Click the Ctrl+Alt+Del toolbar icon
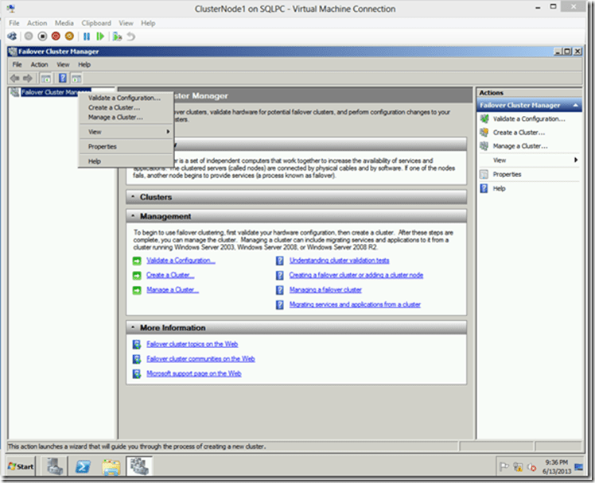Image resolution: width=595 pixels, height=483 pixels. pyautogui.click(x=12, y=37)
